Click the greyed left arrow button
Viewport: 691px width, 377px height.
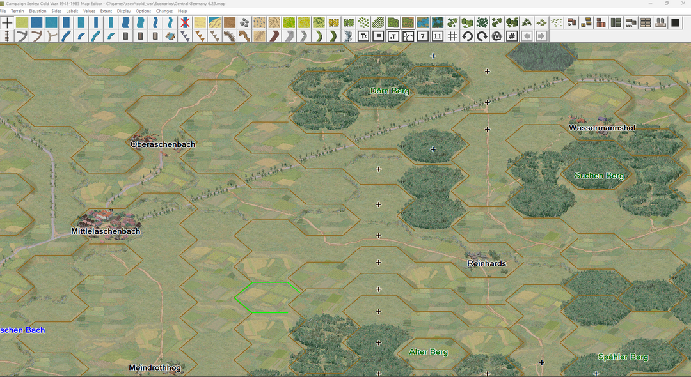(527, 36)
